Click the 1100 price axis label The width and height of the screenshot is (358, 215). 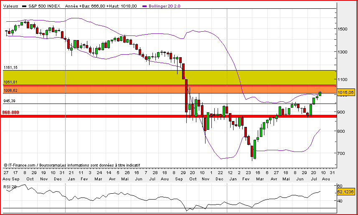[342, 80]
